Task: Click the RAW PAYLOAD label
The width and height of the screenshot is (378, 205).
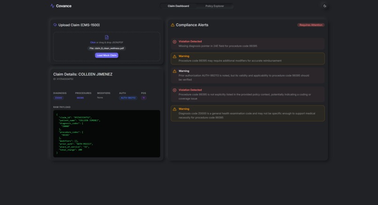Action: [x=62, y=107]
